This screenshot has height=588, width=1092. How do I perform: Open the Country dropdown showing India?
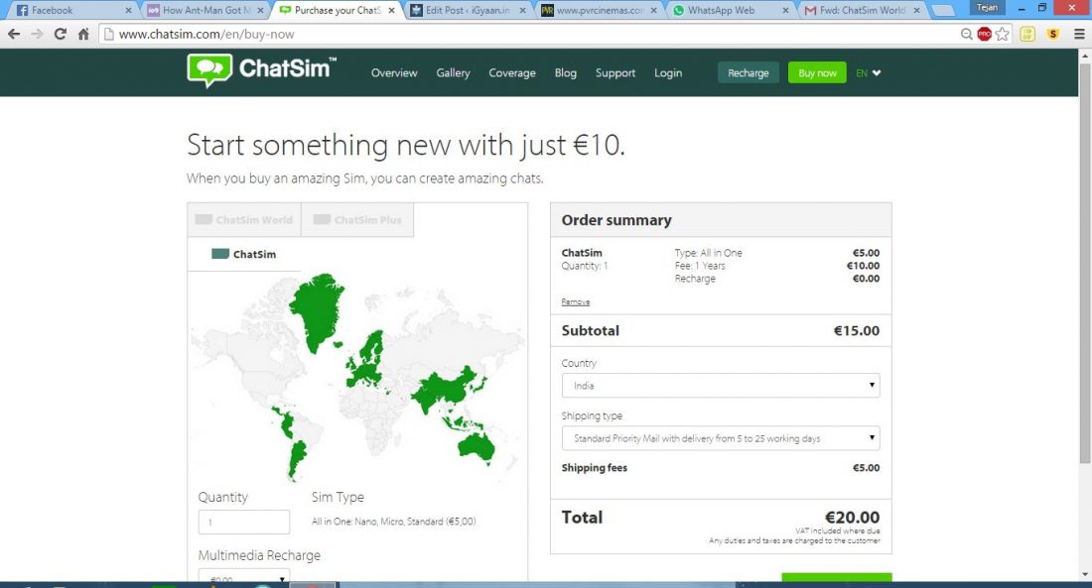pos(720,386)
